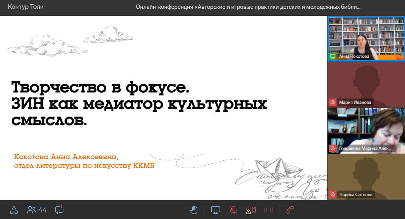Click the online conference title in header

point(248,7)
